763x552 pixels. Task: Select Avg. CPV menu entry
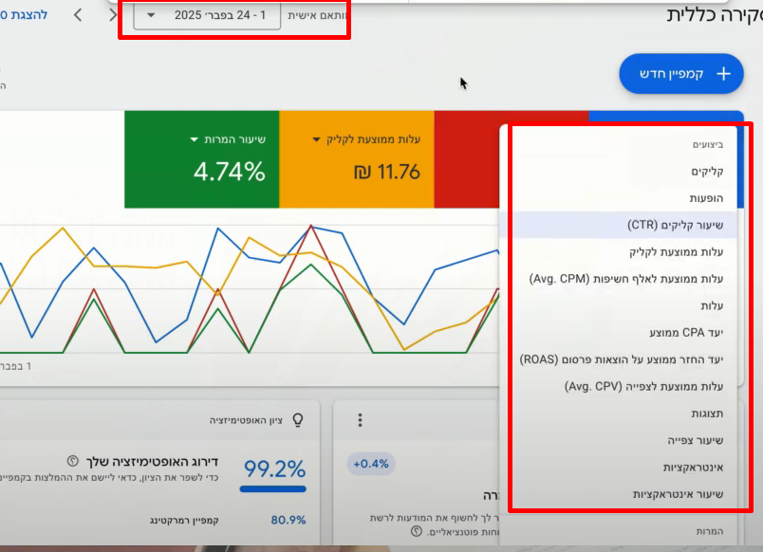tap(619, 387)
